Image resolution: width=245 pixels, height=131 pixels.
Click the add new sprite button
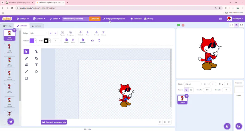click(227, 126)
